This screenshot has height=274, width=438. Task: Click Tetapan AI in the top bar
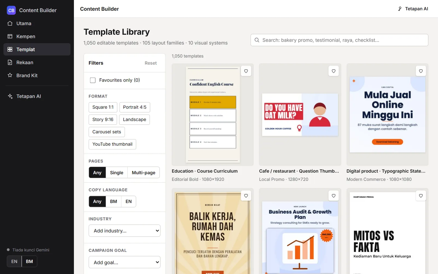point(413,9)
